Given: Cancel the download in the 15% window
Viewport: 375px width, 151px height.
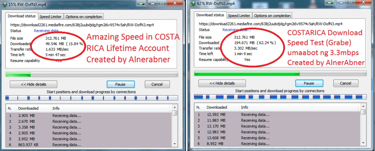Looking at the screenshot, I should [157, 84].
